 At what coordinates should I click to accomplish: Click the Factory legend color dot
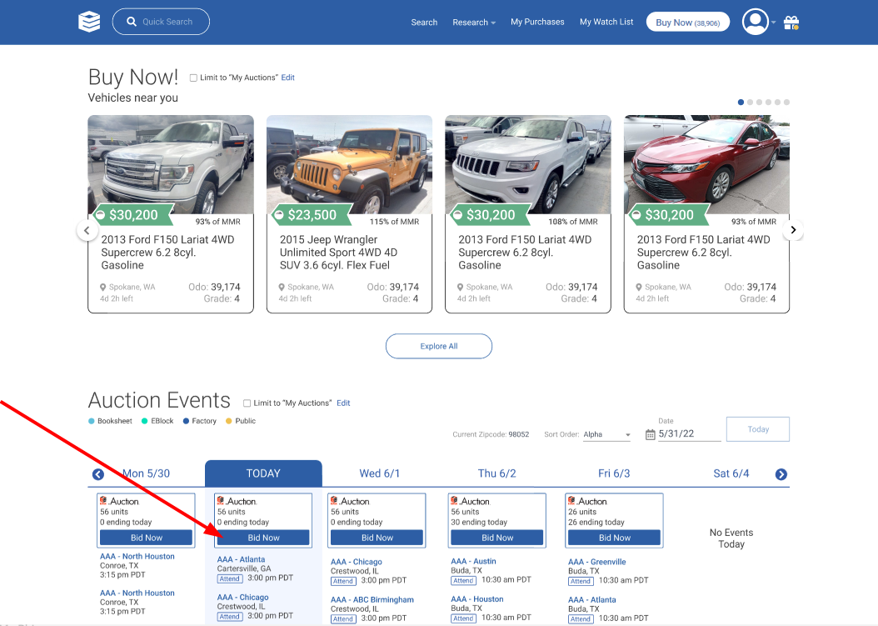(x=186, y=421)
